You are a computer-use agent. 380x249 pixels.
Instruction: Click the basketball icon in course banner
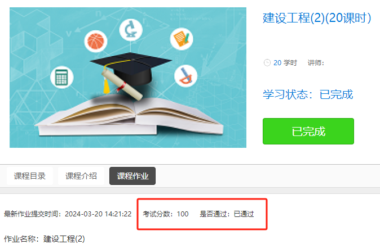coord(96,41)
